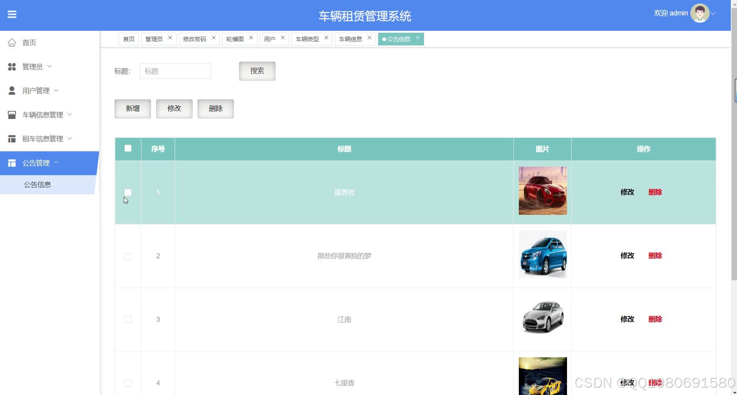Click the 新增 add button

(132, 109)
